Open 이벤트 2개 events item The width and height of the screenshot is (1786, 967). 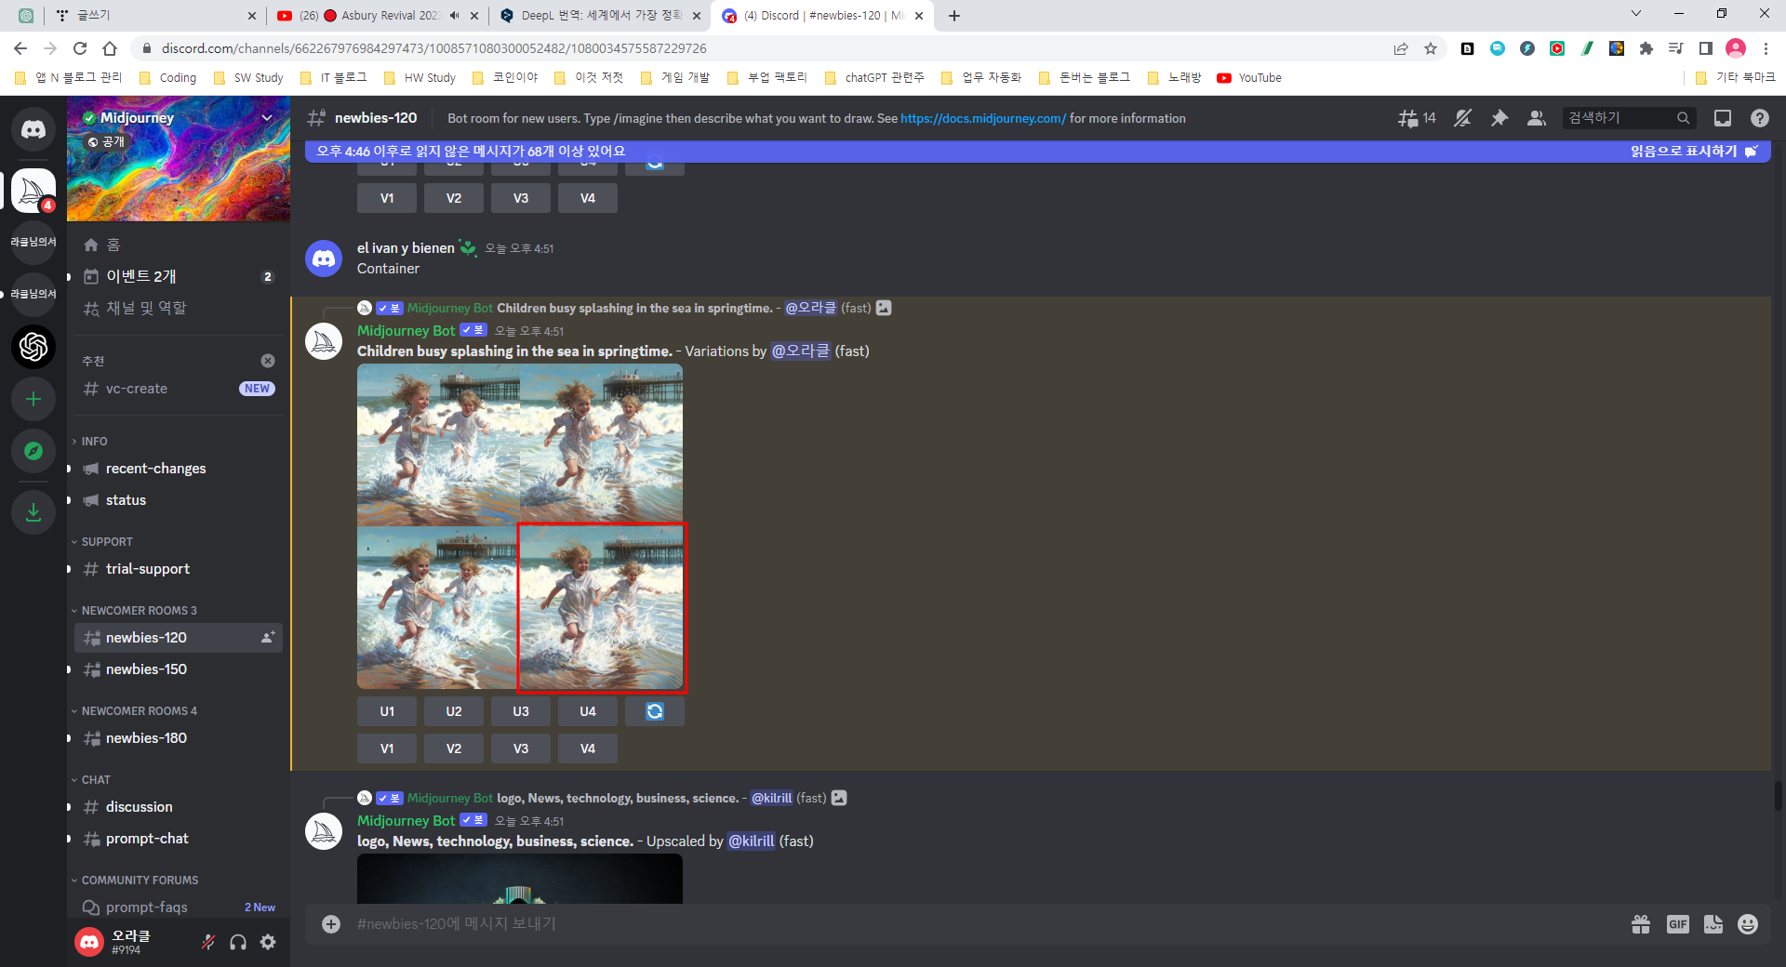point(179,276)
